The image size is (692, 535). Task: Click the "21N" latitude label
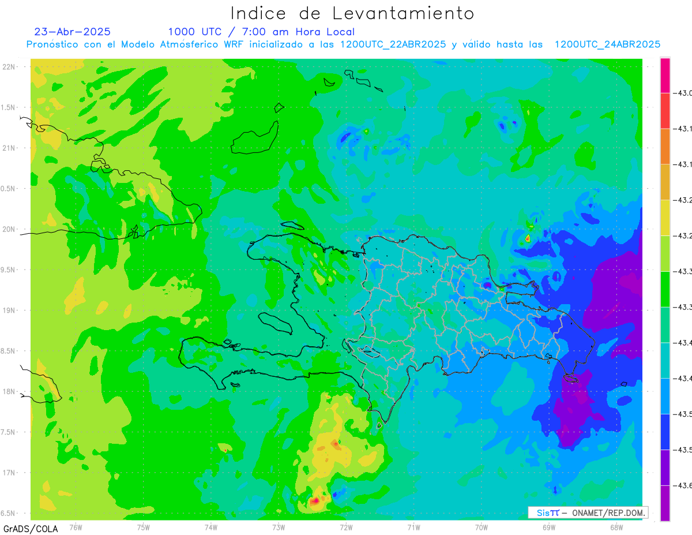(9, 148)
